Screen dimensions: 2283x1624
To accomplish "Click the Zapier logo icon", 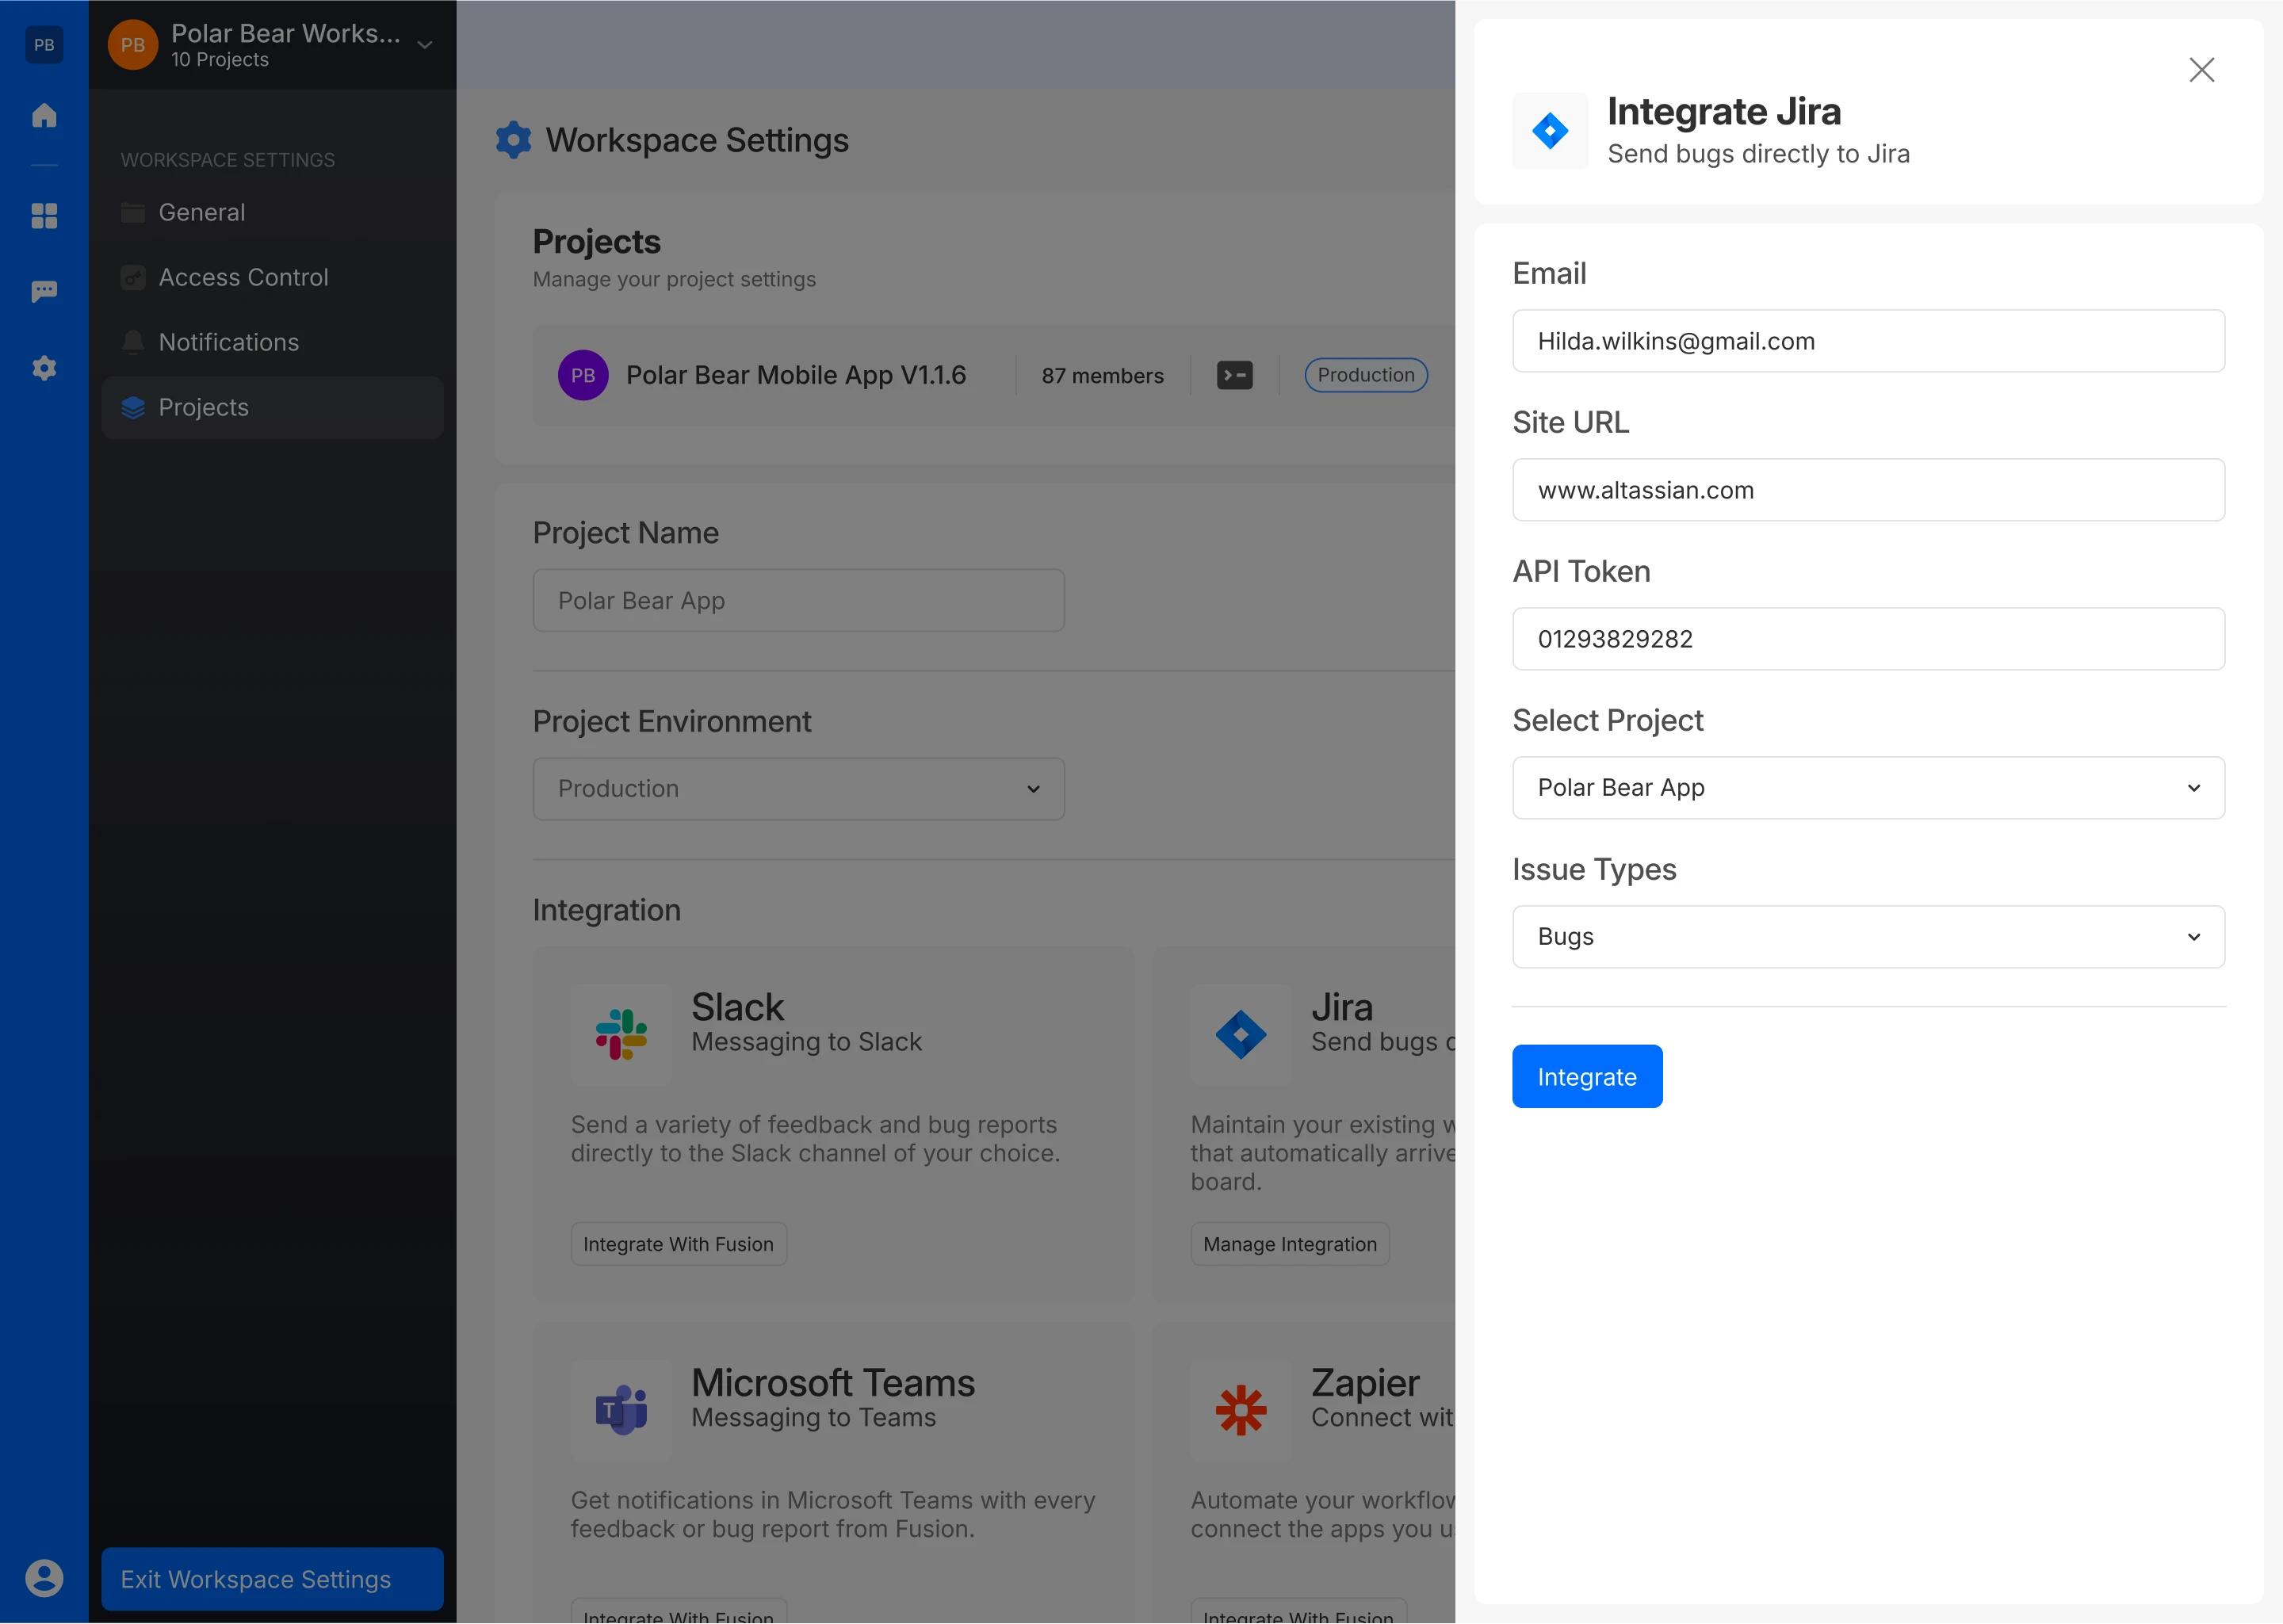I will (x=1241, y=1410).
